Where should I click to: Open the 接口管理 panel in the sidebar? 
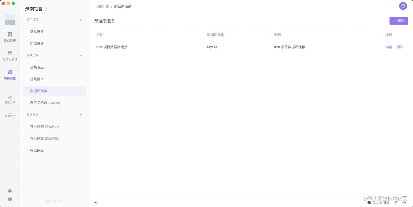coord(10,37)
